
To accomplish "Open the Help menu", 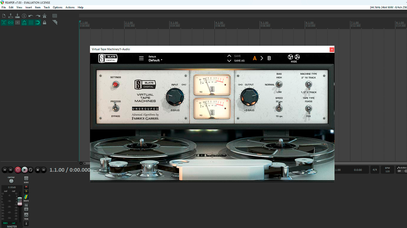I will 80,7.
